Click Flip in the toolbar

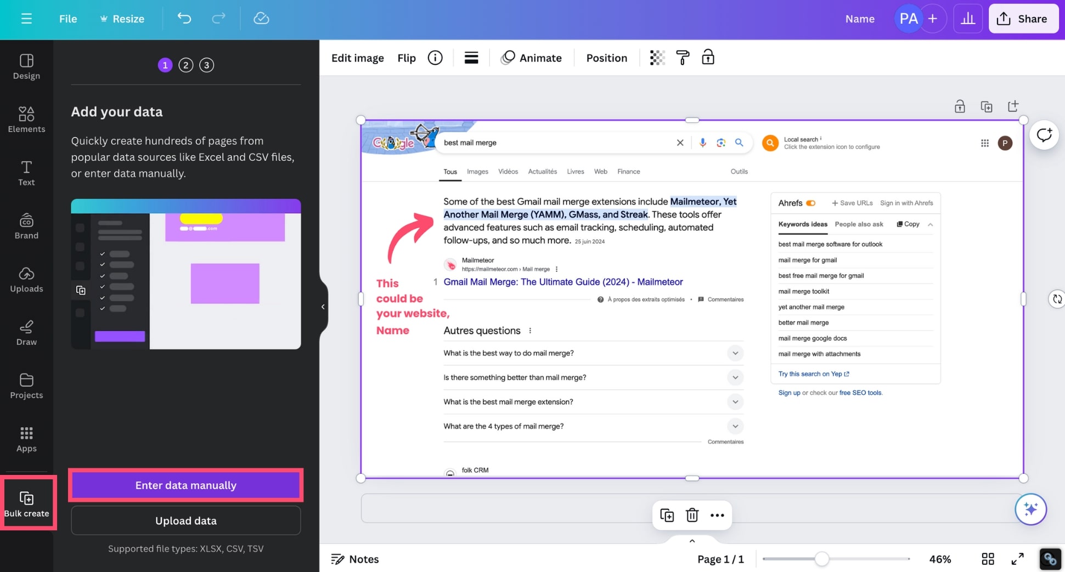pyautogui.click(x=407, y=58)
